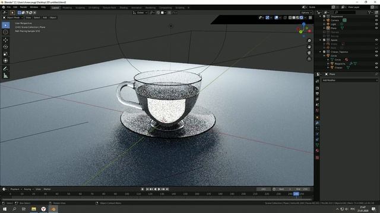Hide the Light object via eye icon
Image resolution: width=380 pixels, height=213 pixels.
(x=376, y=24)
